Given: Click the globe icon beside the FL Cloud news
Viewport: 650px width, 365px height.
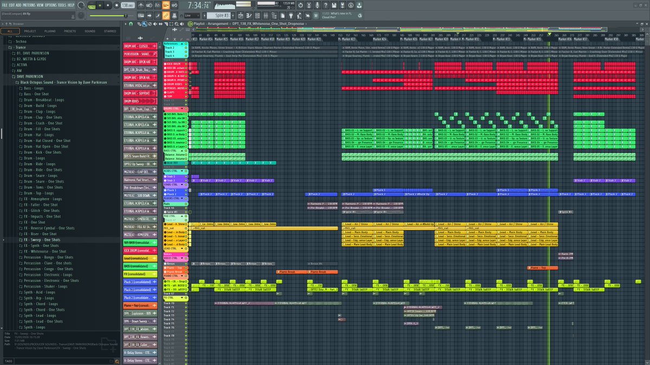Looking at the screenshot, I should click(360, 15).
